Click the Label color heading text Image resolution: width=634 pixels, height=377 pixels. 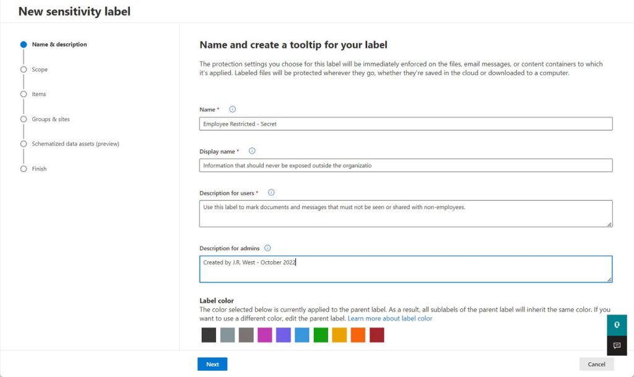pyautogui.click(x=216, y=301)
